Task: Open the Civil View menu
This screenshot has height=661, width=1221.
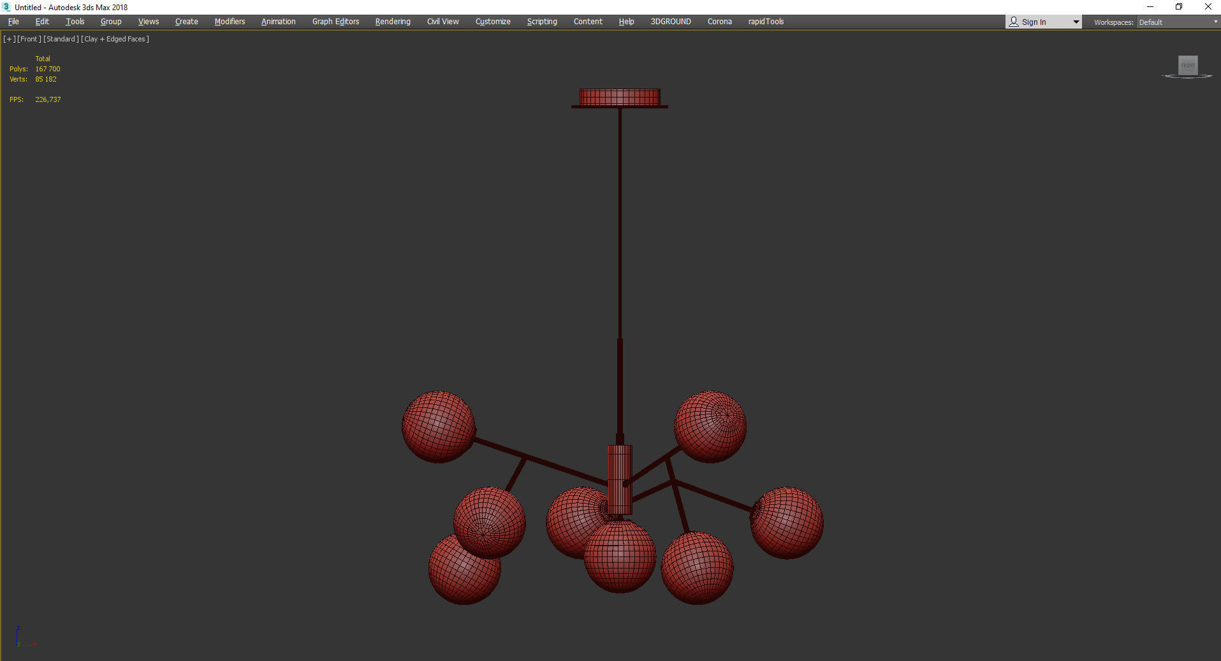Action: [443, 22]
